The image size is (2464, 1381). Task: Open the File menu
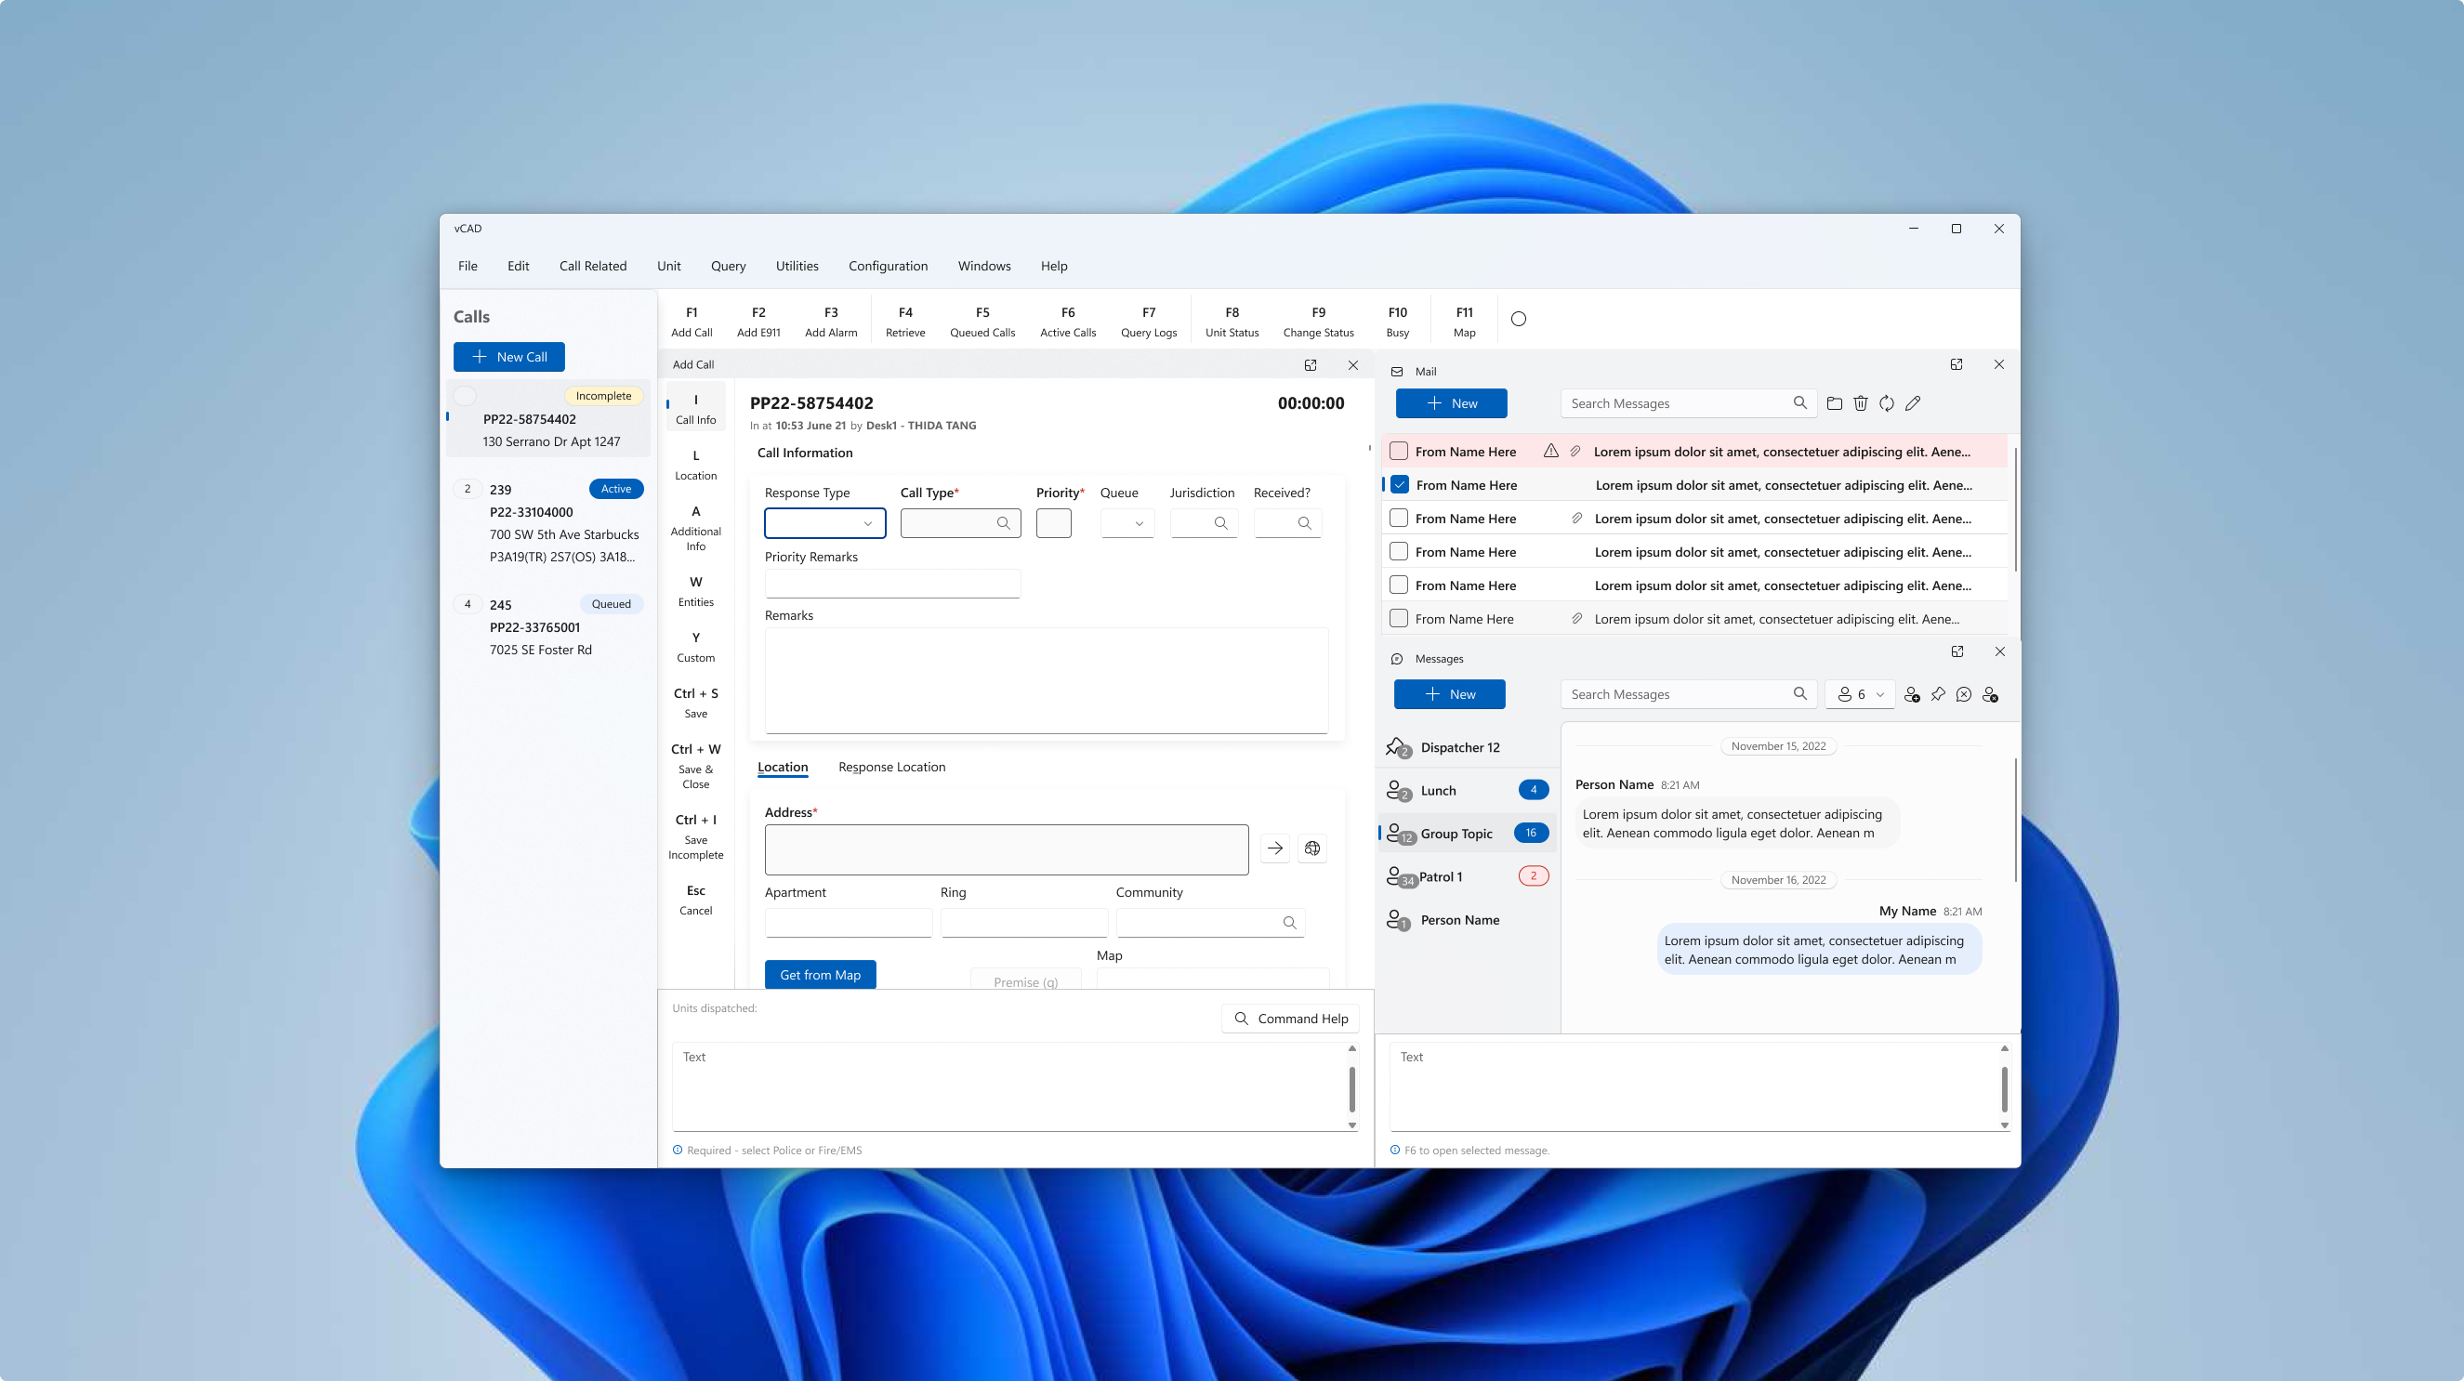tap(468, 266)
